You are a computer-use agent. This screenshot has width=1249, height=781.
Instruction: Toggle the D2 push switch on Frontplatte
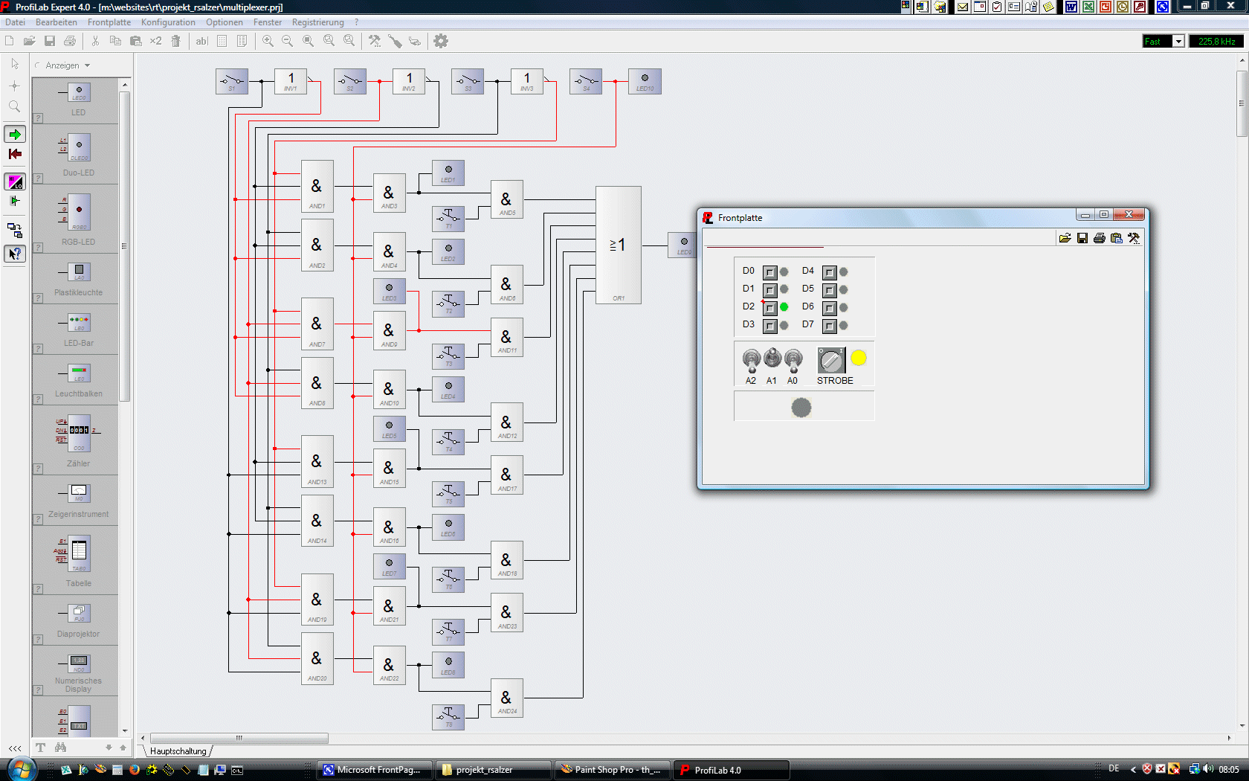click(770, 308)
